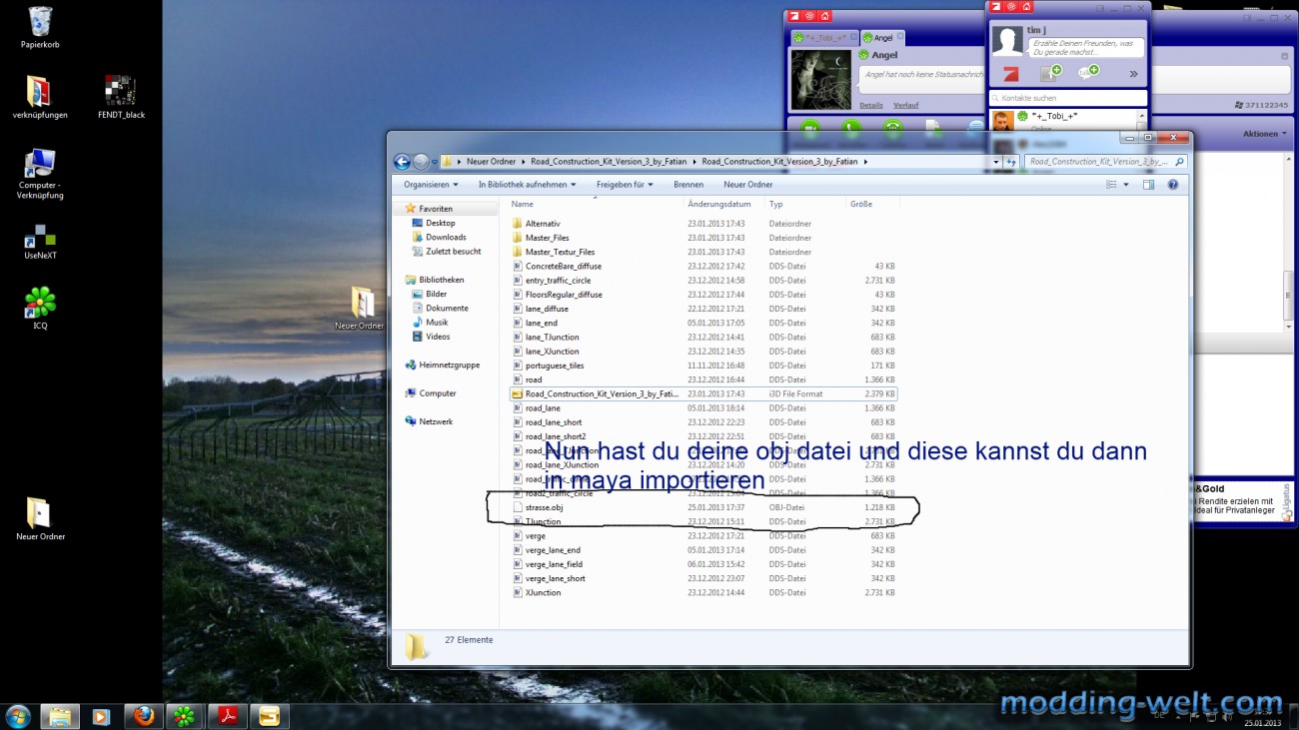
Task: Toggle the Explorer preview pane button
Action: (x=1148, y=185)
